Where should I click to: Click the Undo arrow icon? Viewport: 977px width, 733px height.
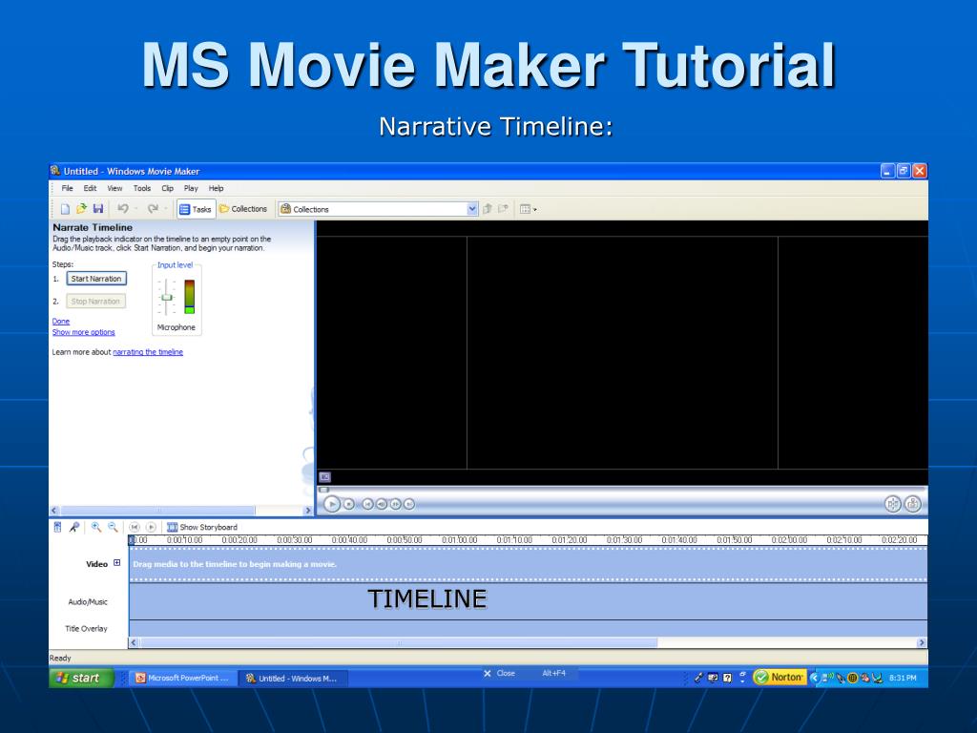point(123,209)
